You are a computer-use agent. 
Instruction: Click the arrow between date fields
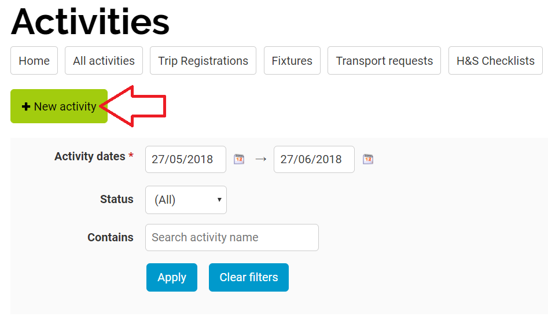(261, 159)
